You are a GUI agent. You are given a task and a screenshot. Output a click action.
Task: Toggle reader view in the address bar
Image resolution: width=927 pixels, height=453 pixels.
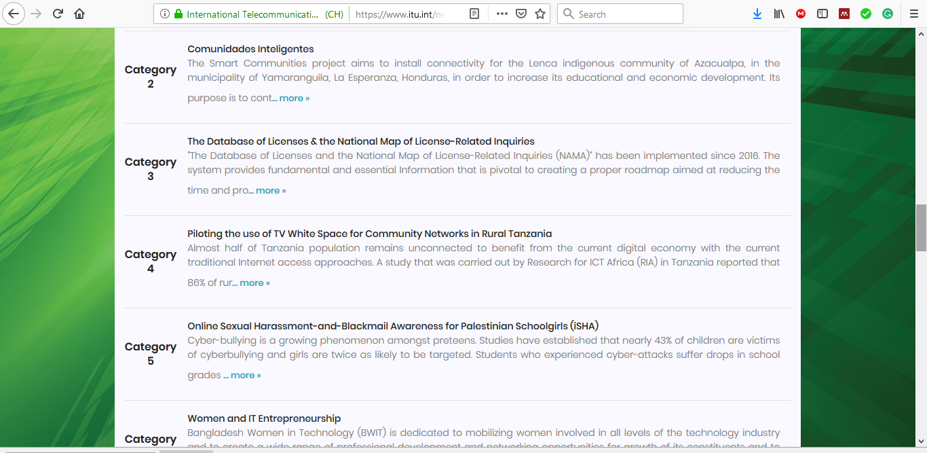(x=474, y=14)
